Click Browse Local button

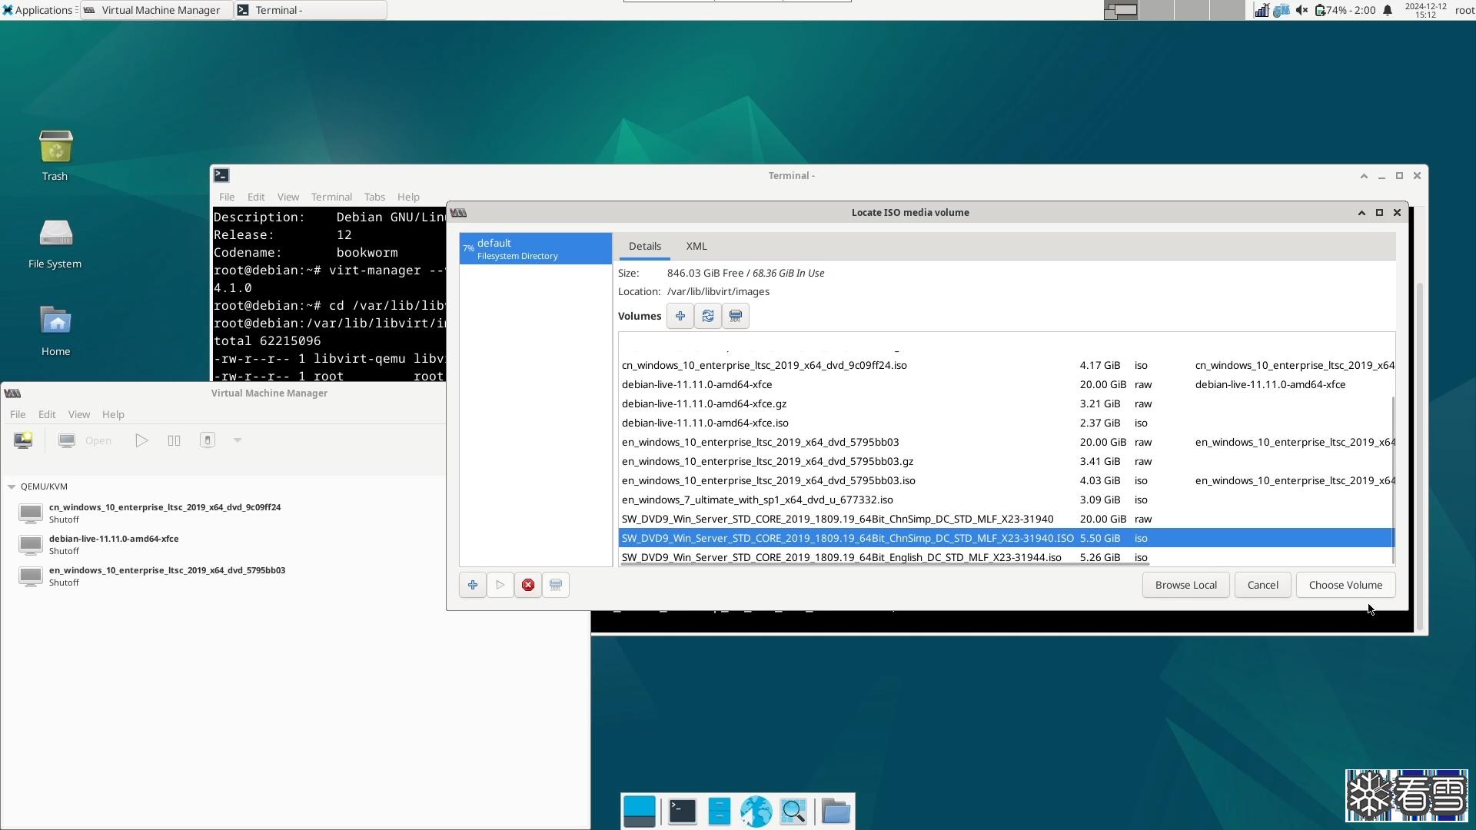click(1185, 585)
